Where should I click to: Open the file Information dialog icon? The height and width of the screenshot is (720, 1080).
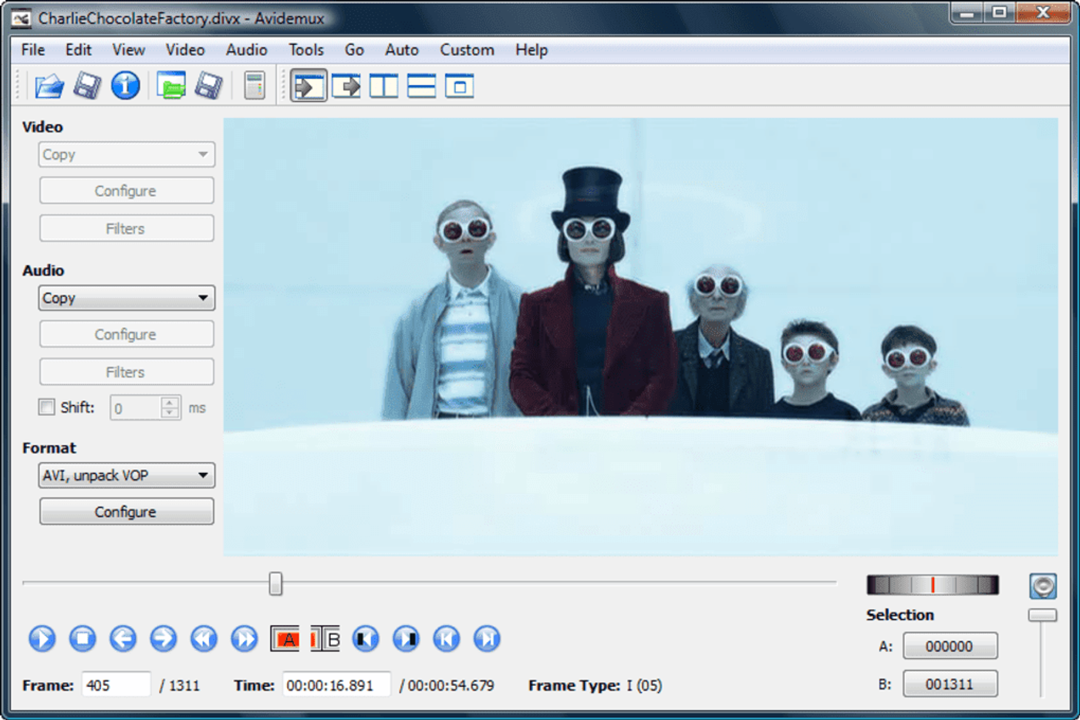125,86
